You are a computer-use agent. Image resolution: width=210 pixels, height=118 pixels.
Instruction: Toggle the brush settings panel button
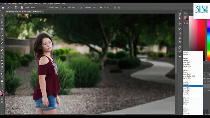coord(22,8)
